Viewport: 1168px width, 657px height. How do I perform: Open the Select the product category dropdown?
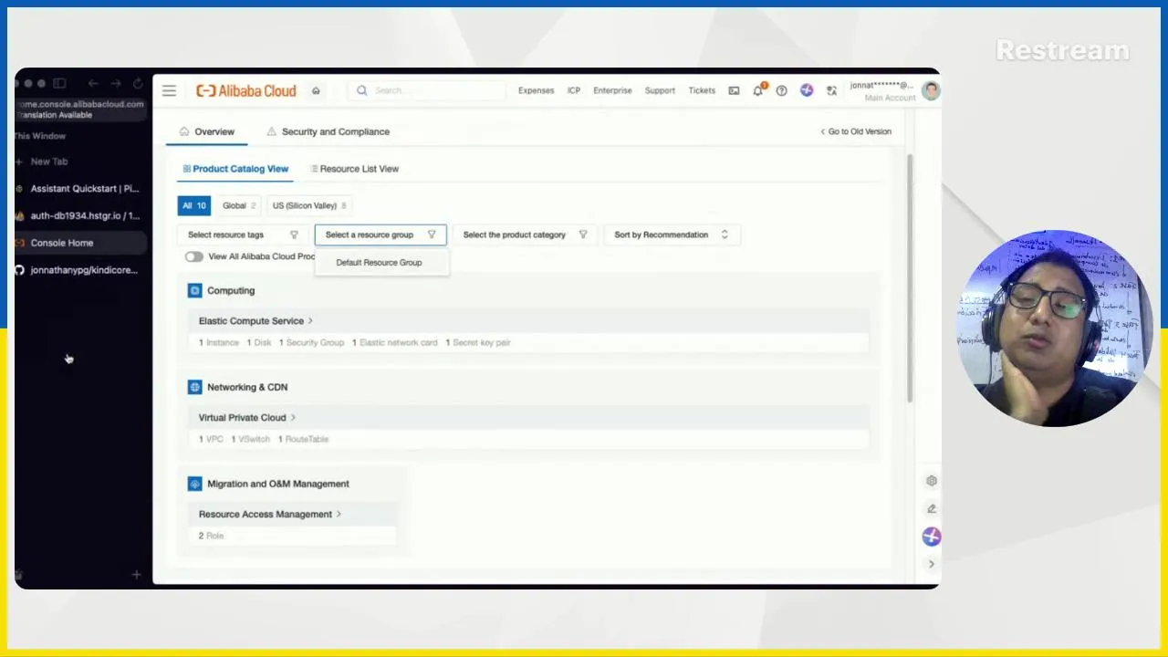(525, 235)
